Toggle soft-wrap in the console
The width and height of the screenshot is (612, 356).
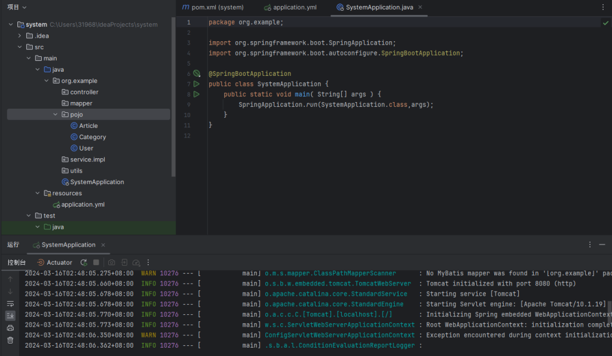[10, 304]
